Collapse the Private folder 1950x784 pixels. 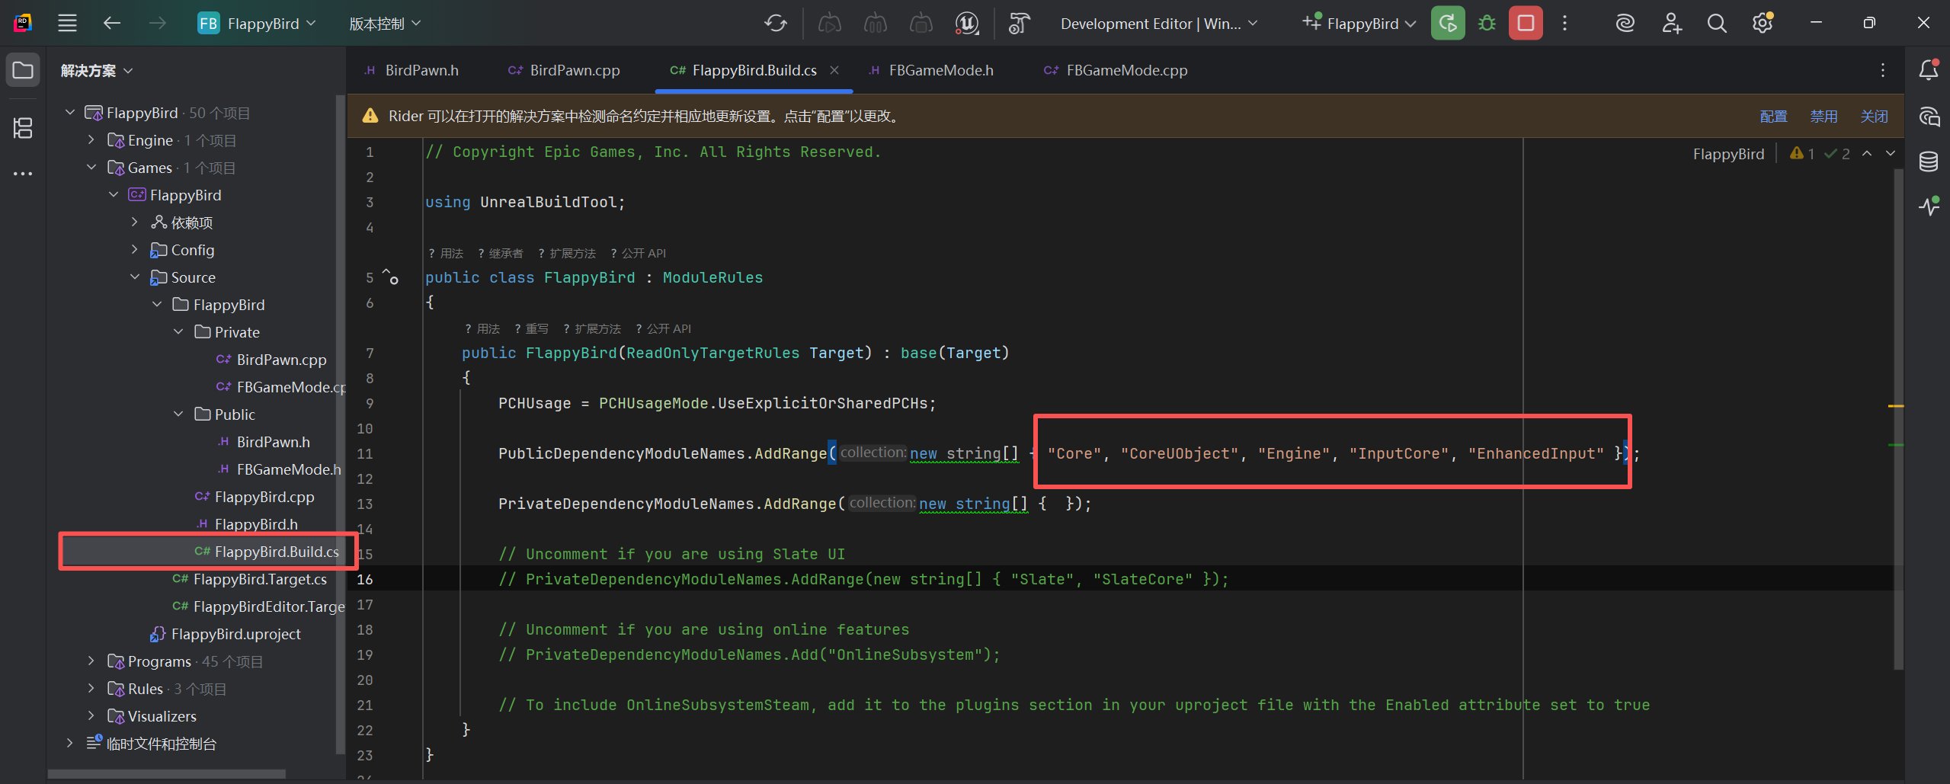[178, 332]
